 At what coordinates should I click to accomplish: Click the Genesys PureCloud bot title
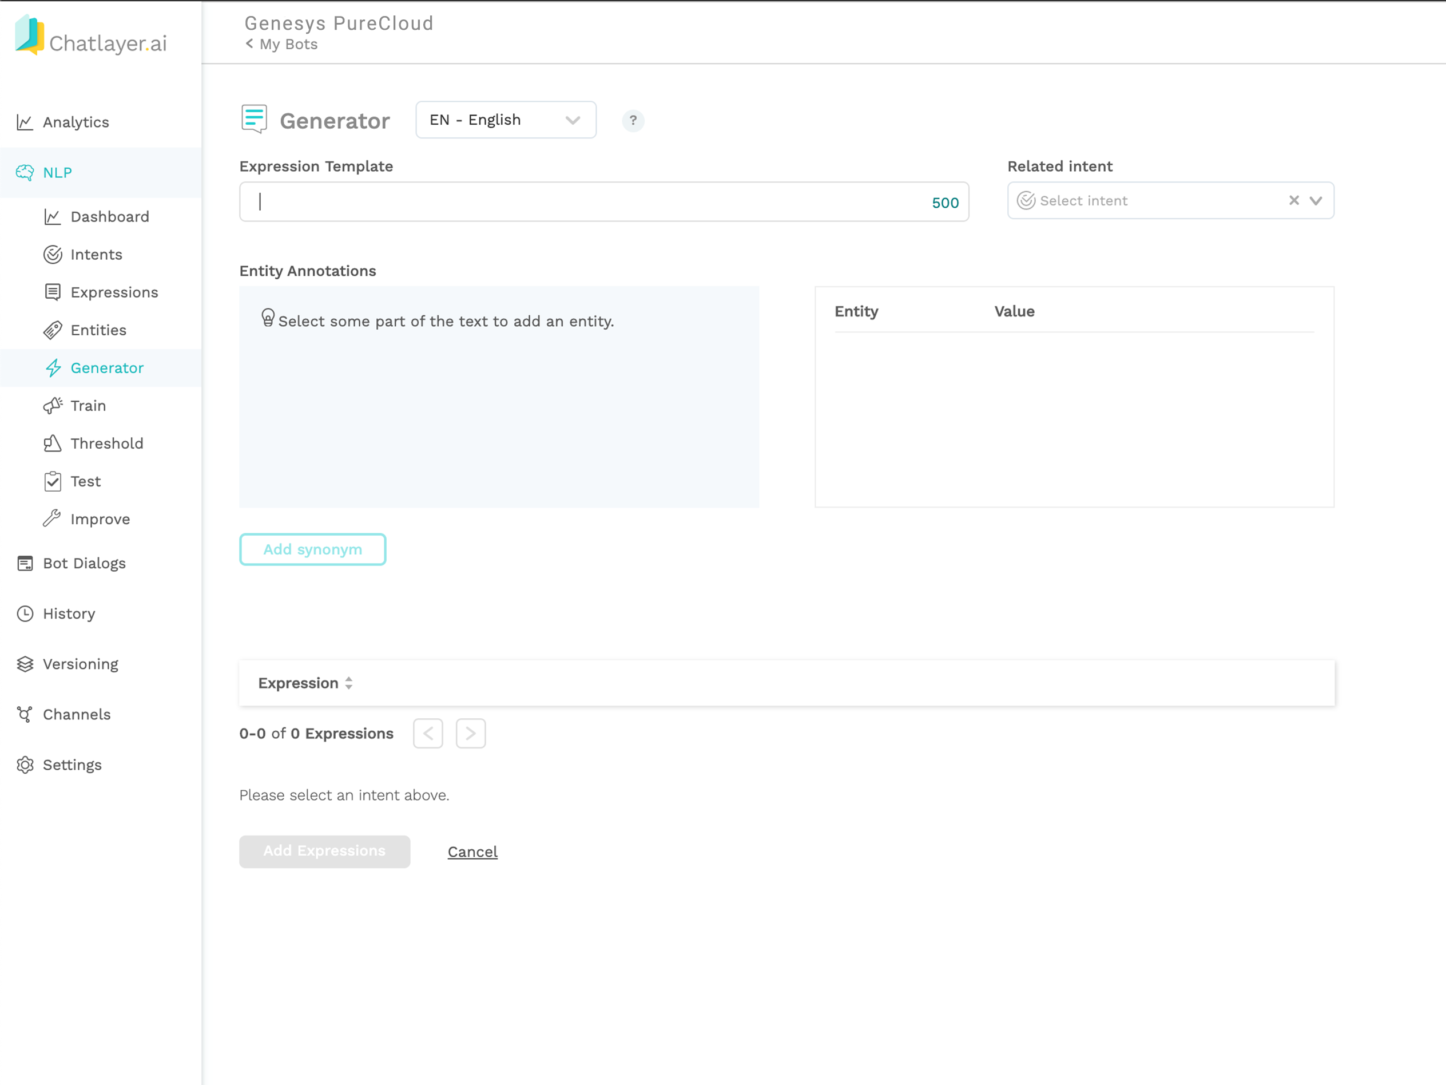pos(339,23)
